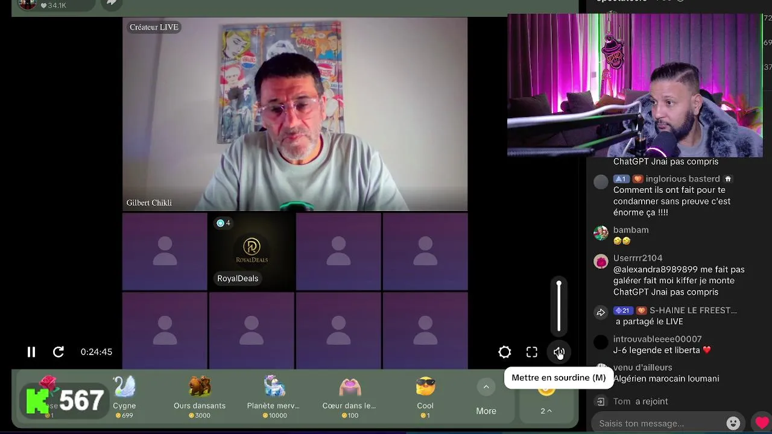Image resolution: width=772 pixels, height=434 pixels.
Task: Open the emoji picker in chat
Action: [x=733, y=423]
